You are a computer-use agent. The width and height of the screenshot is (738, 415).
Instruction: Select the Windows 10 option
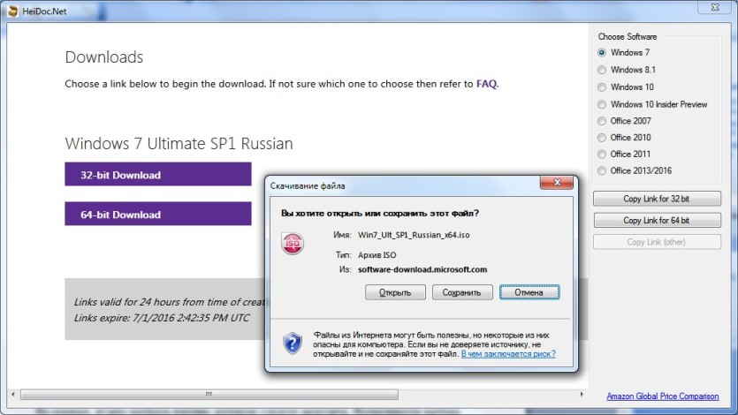coord(602,87)
